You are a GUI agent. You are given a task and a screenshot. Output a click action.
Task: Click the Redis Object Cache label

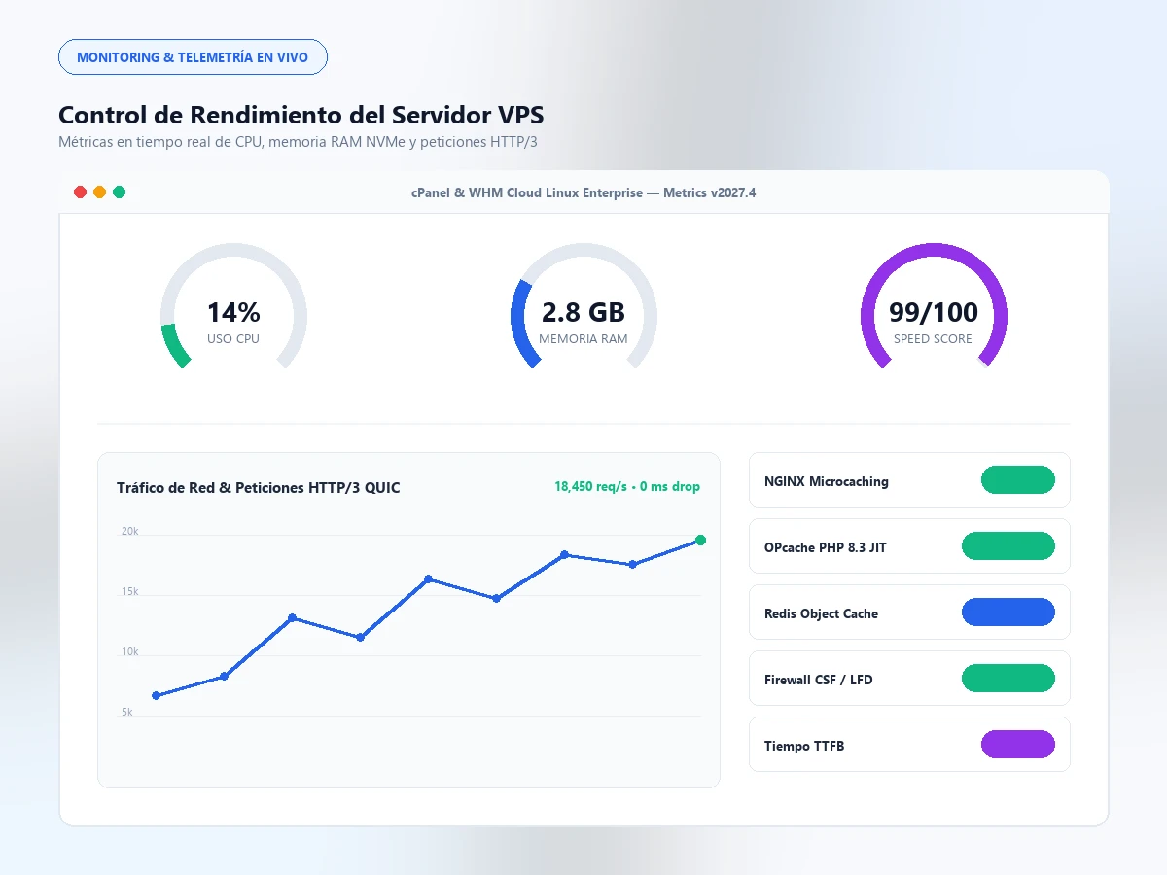click(x=821, y=613)
